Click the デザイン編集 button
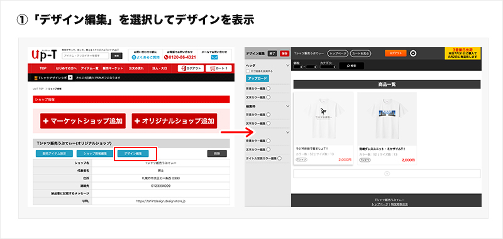Image resolution: width=503 pixels, height=239 pixels. [133, 154]
